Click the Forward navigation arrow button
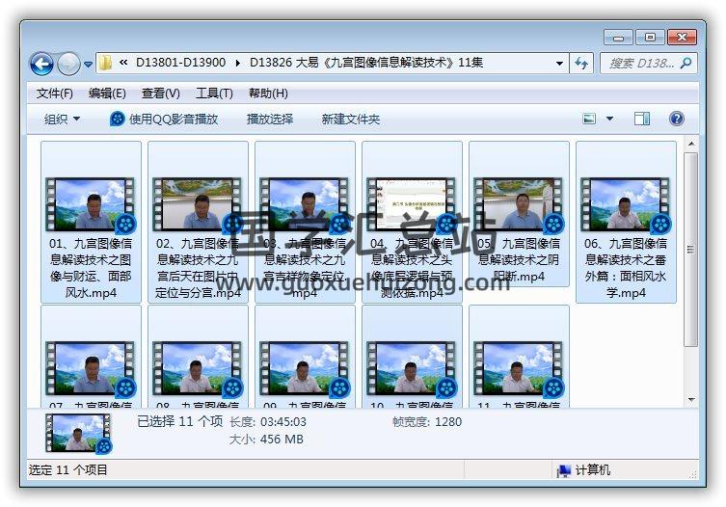726x507 pixels. coord(68,64)
